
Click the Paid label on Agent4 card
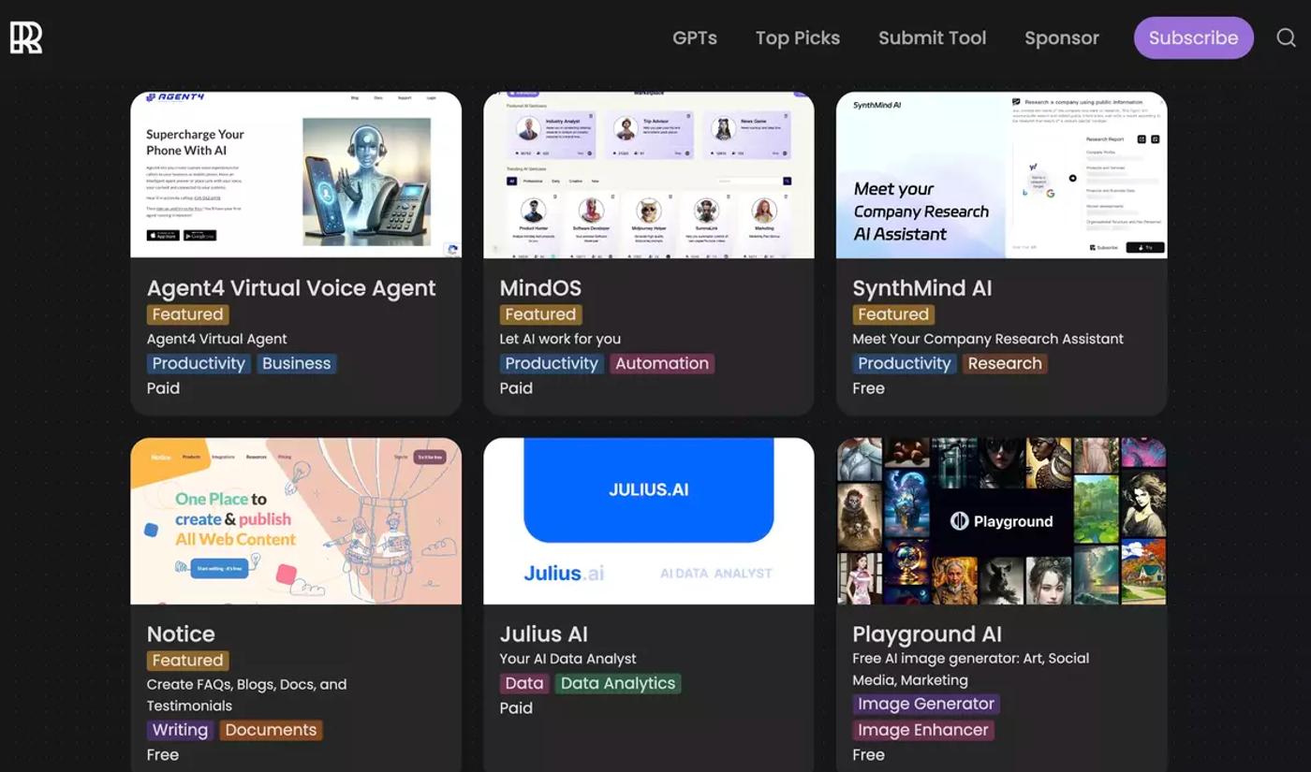pyautogui.click(x=163, y=388)
